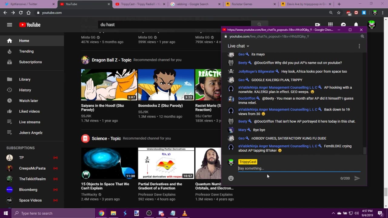Show hidden system tray icons
This screenshot has height=218, width=388.
(333, 213)
